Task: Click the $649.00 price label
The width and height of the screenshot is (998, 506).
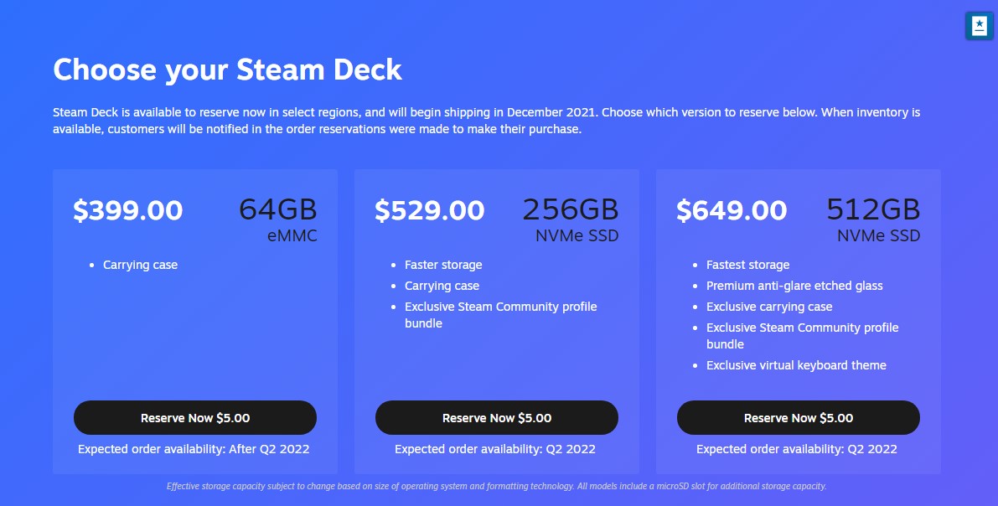Action: (x=732, y=210)
